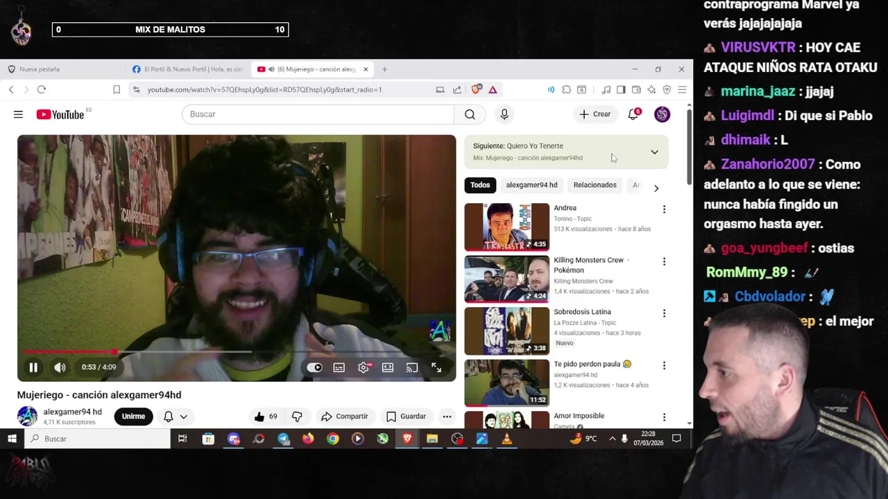Image resolution: width=888 pixels, height=499 pixels.
Task: Open the video settings gear
Action: click(364, 367)
